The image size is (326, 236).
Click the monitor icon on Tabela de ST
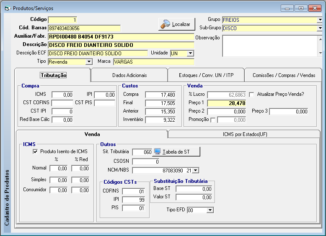pyautogui.click(x=158, y=151)
